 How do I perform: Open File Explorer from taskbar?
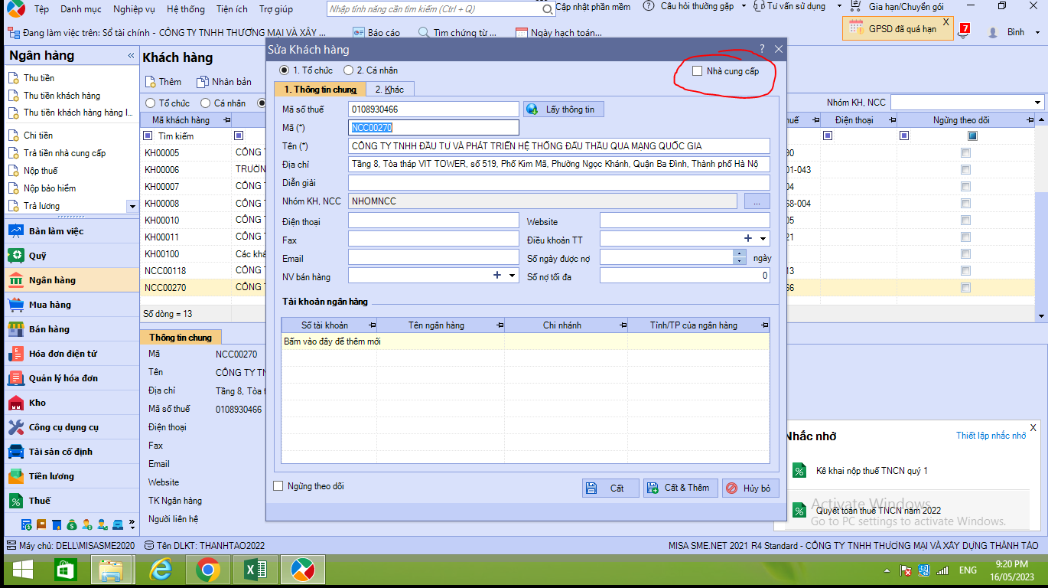click(112, 570)
